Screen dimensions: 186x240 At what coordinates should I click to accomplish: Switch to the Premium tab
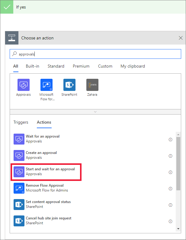pyautogui.click(x=81, y=66)
